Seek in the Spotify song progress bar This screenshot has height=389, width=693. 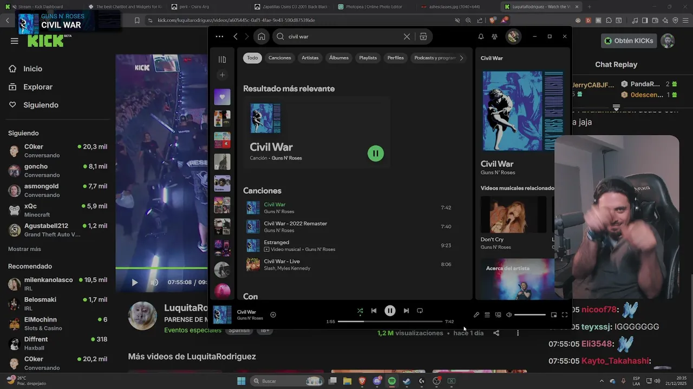coord(390,321)
